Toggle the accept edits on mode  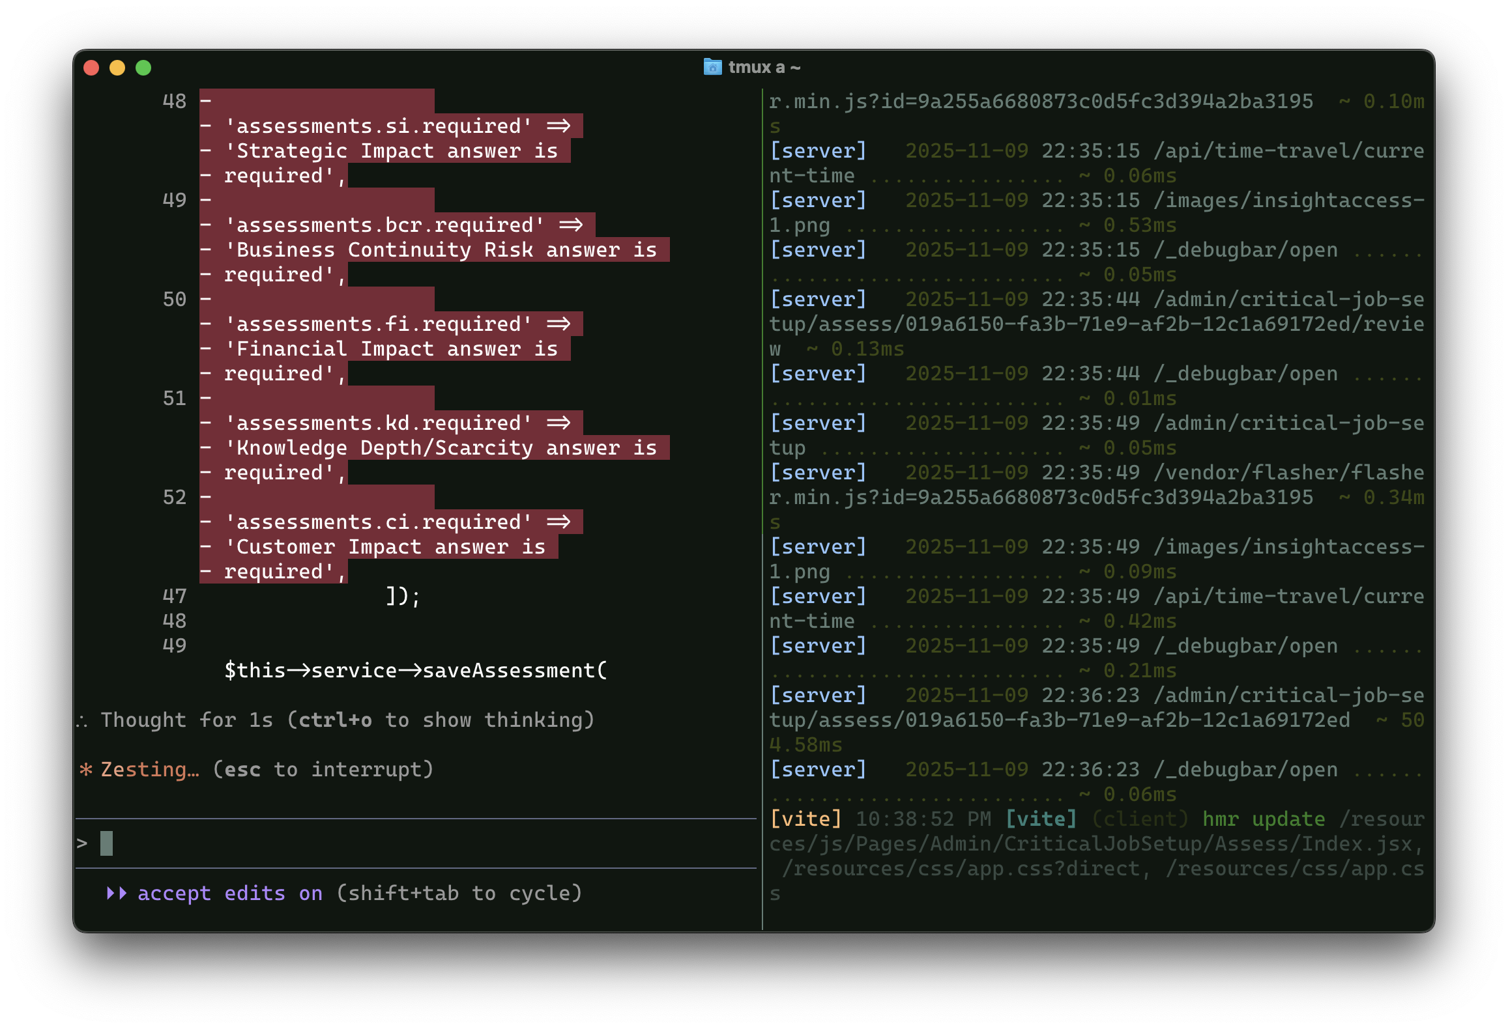(230, 893)
